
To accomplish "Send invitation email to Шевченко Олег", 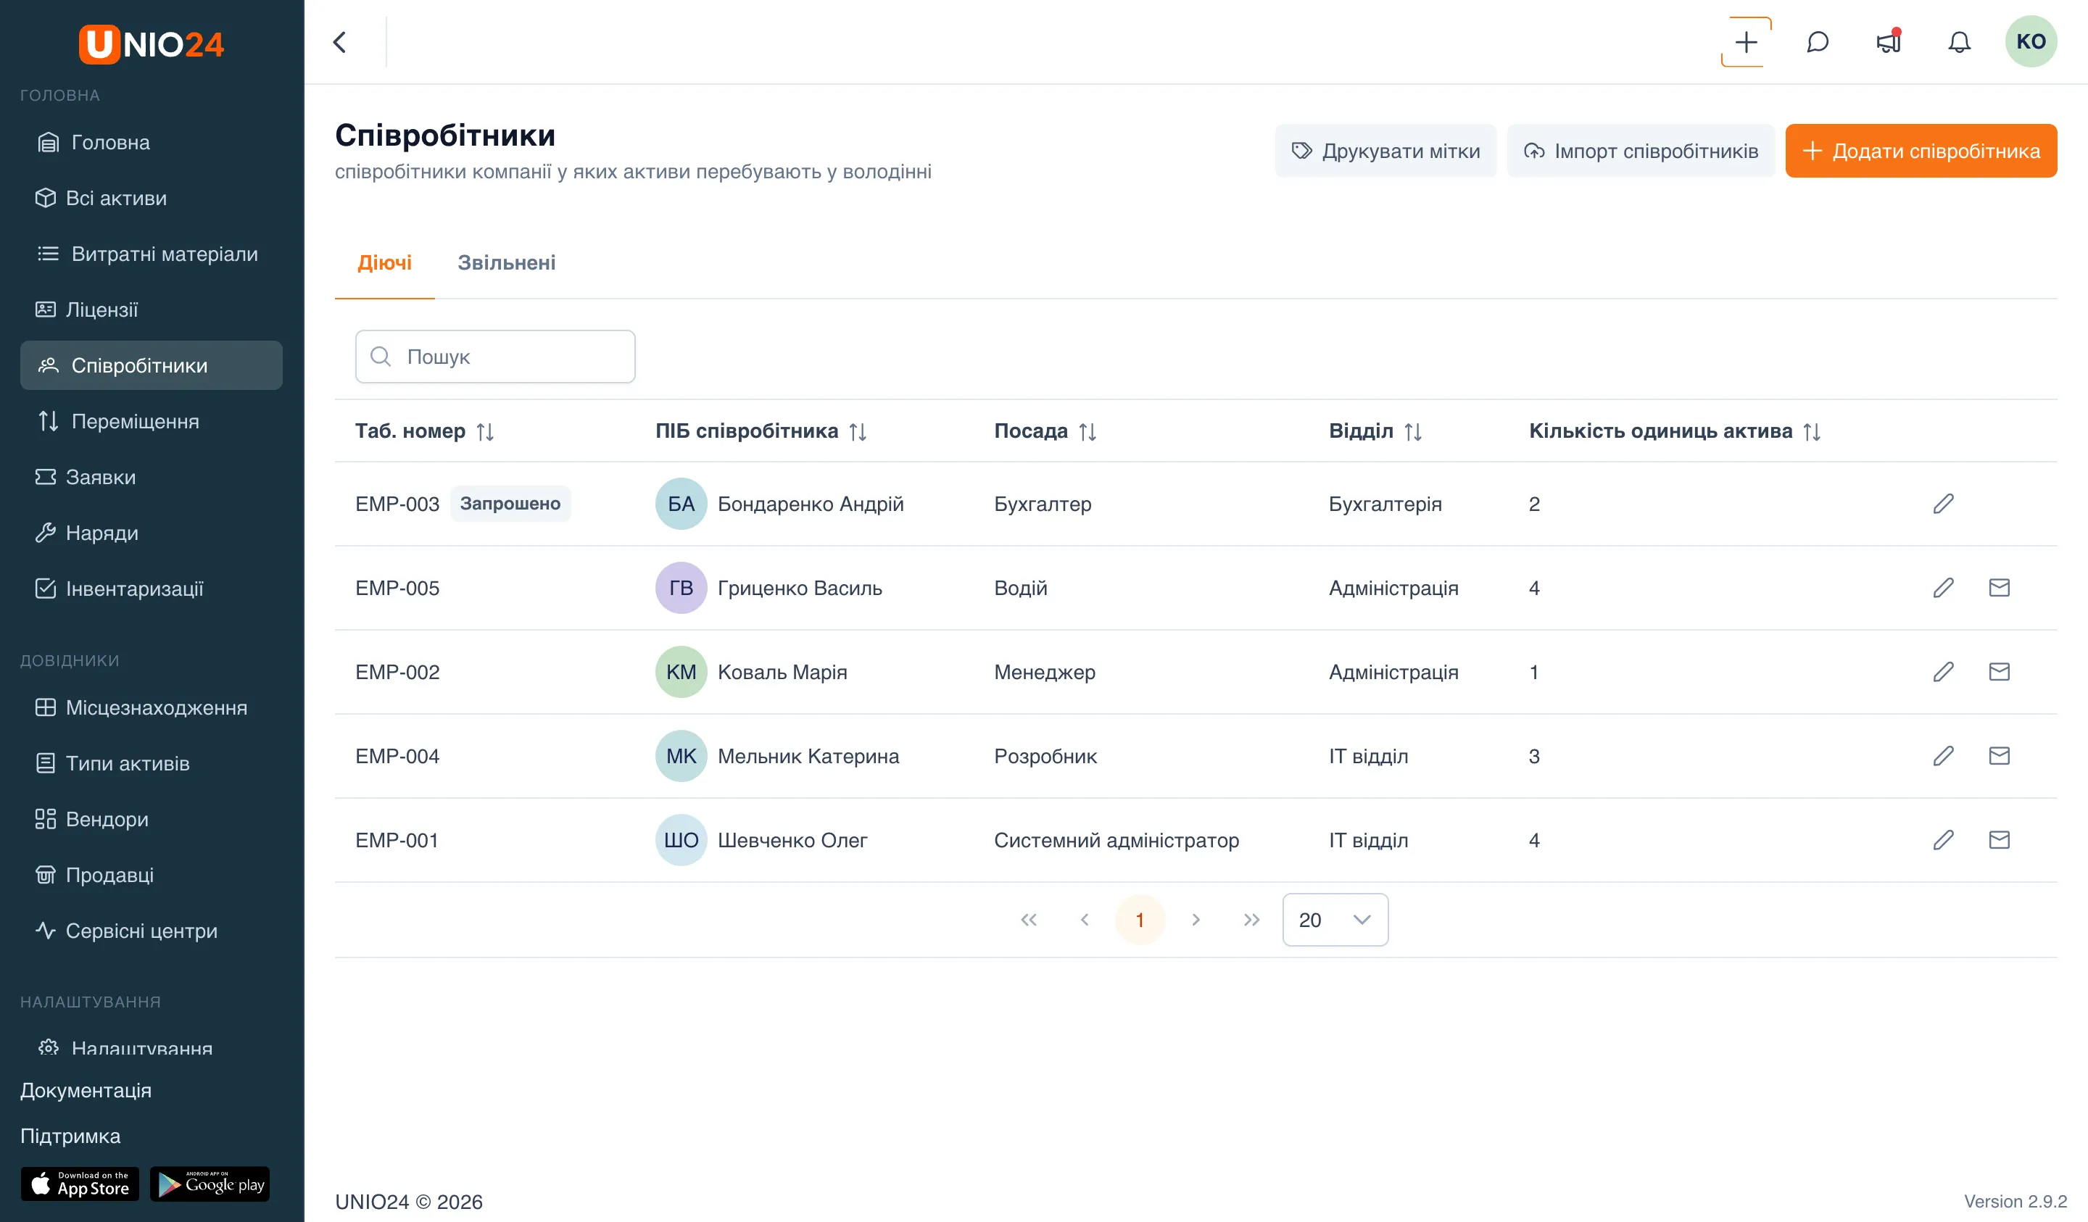I will (1999, 840).
